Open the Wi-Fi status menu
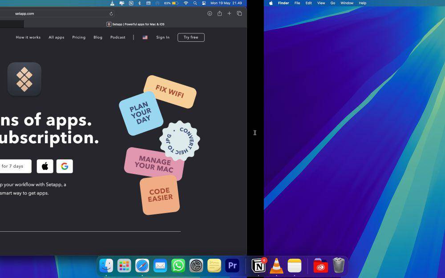The height and width of the screenshot is (278, 445). tap(186, 3)
